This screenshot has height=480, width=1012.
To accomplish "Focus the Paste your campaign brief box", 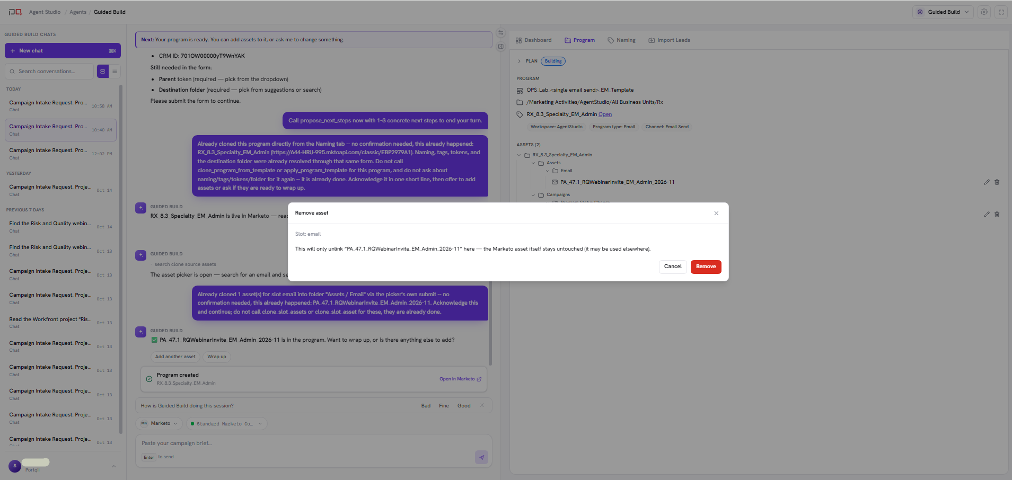I will [x=314, y=443].
